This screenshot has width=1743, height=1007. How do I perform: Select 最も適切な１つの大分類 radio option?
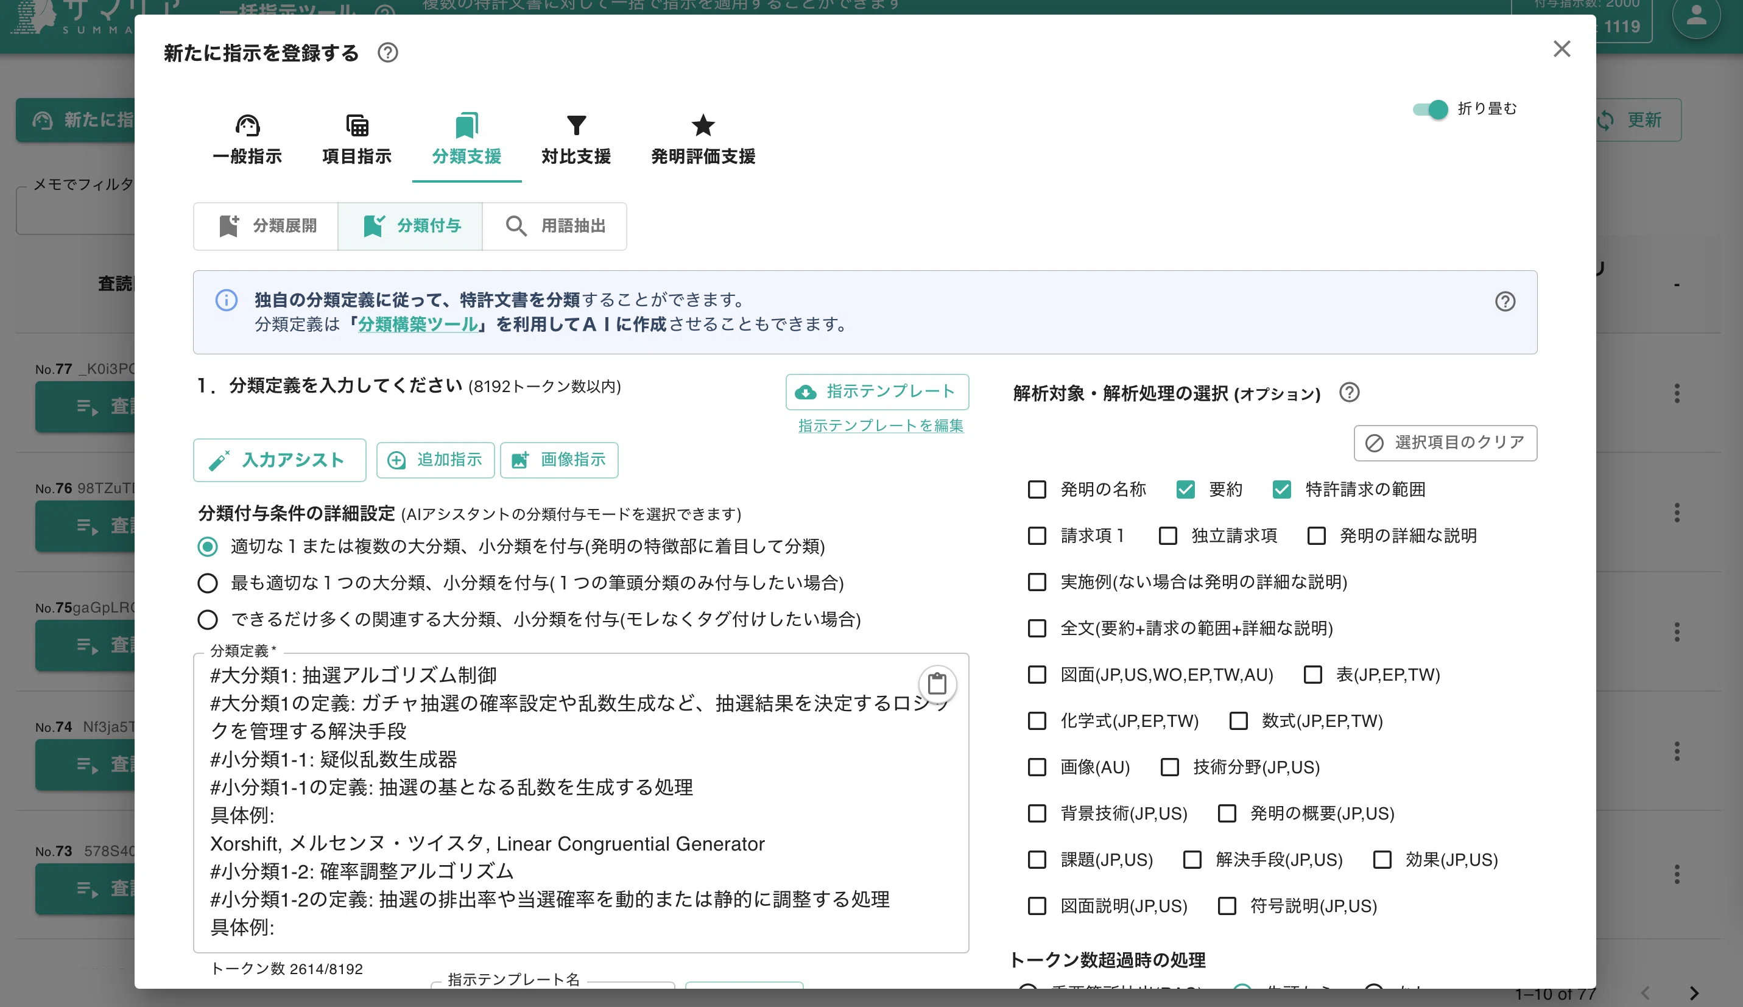click(x=208, y=583)
